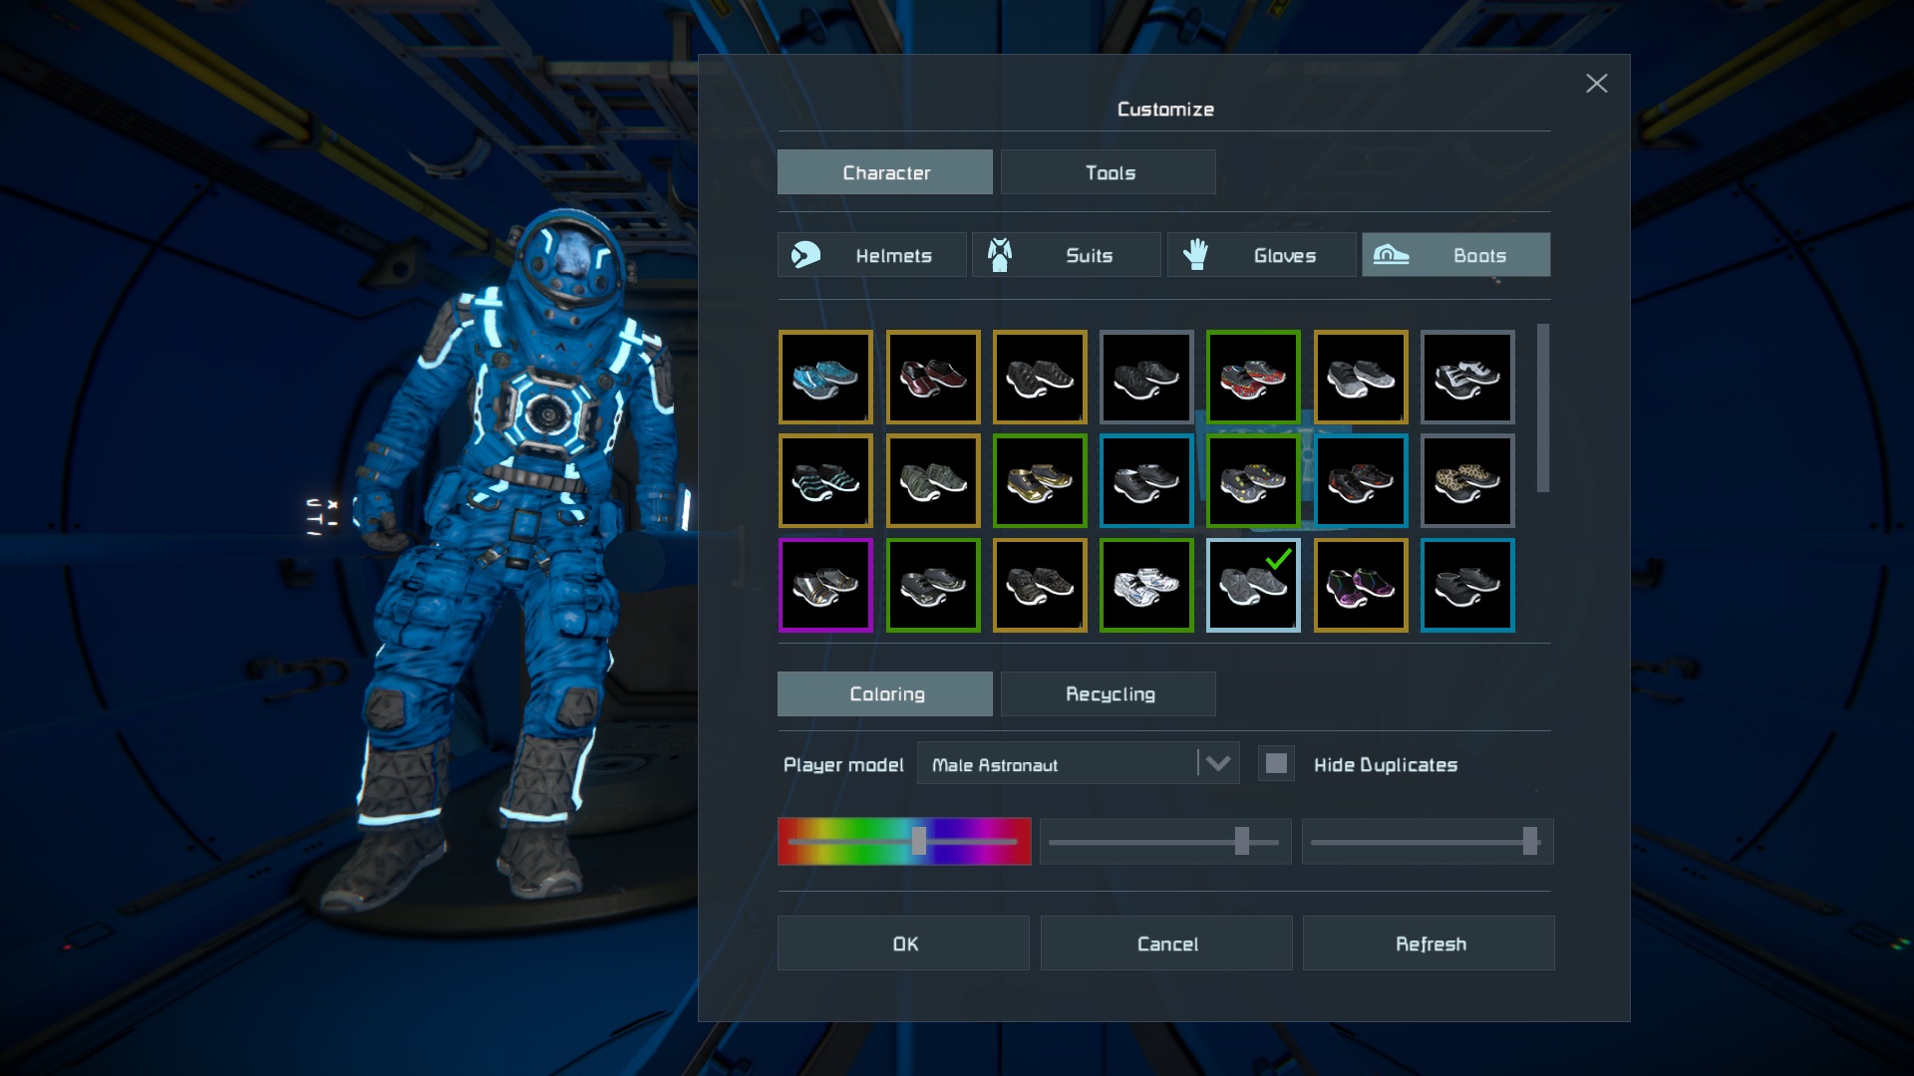This screenshot has width=1914, height=1076.
Task: Select the blue sneakers boot skin
Action: coord(825,378)
